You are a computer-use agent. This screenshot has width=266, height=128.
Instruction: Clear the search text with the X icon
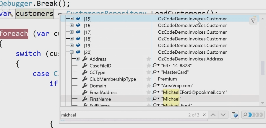204,115
